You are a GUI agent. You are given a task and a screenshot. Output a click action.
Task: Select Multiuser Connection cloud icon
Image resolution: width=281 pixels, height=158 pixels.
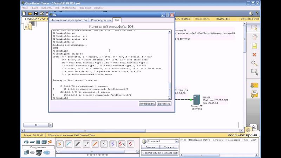coord(47,153)
